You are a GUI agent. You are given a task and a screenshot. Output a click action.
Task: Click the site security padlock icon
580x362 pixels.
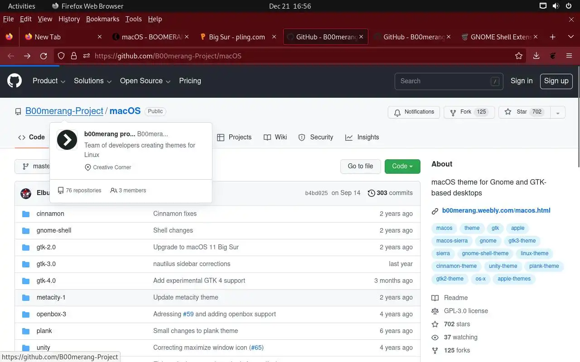pyautogui.click(x=74, y=56)
